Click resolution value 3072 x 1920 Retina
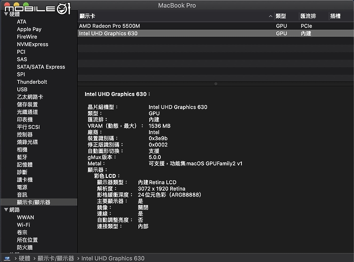354x262 pixels. coord(161,189)
